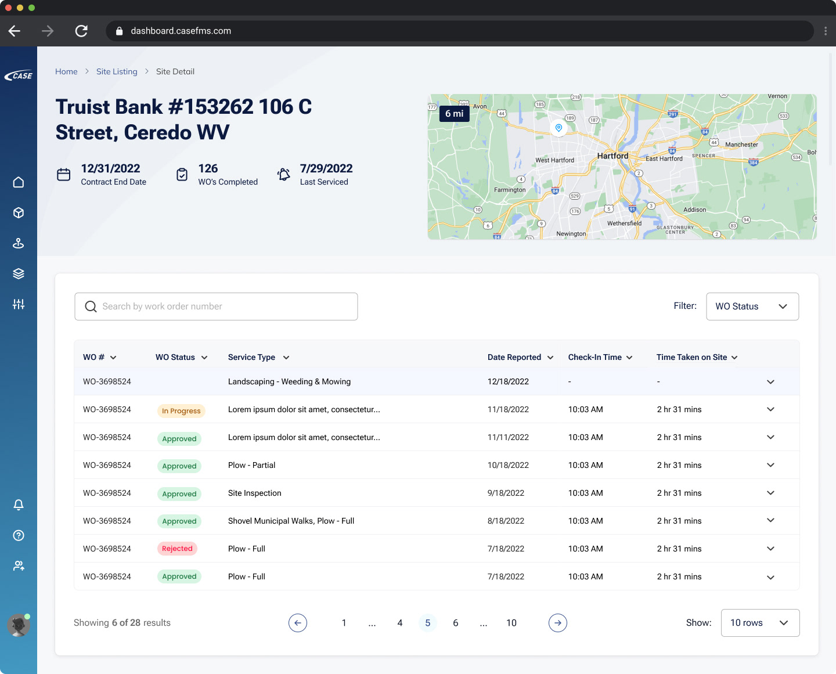Sort by Check-In Time column

[x=600, y=357]
